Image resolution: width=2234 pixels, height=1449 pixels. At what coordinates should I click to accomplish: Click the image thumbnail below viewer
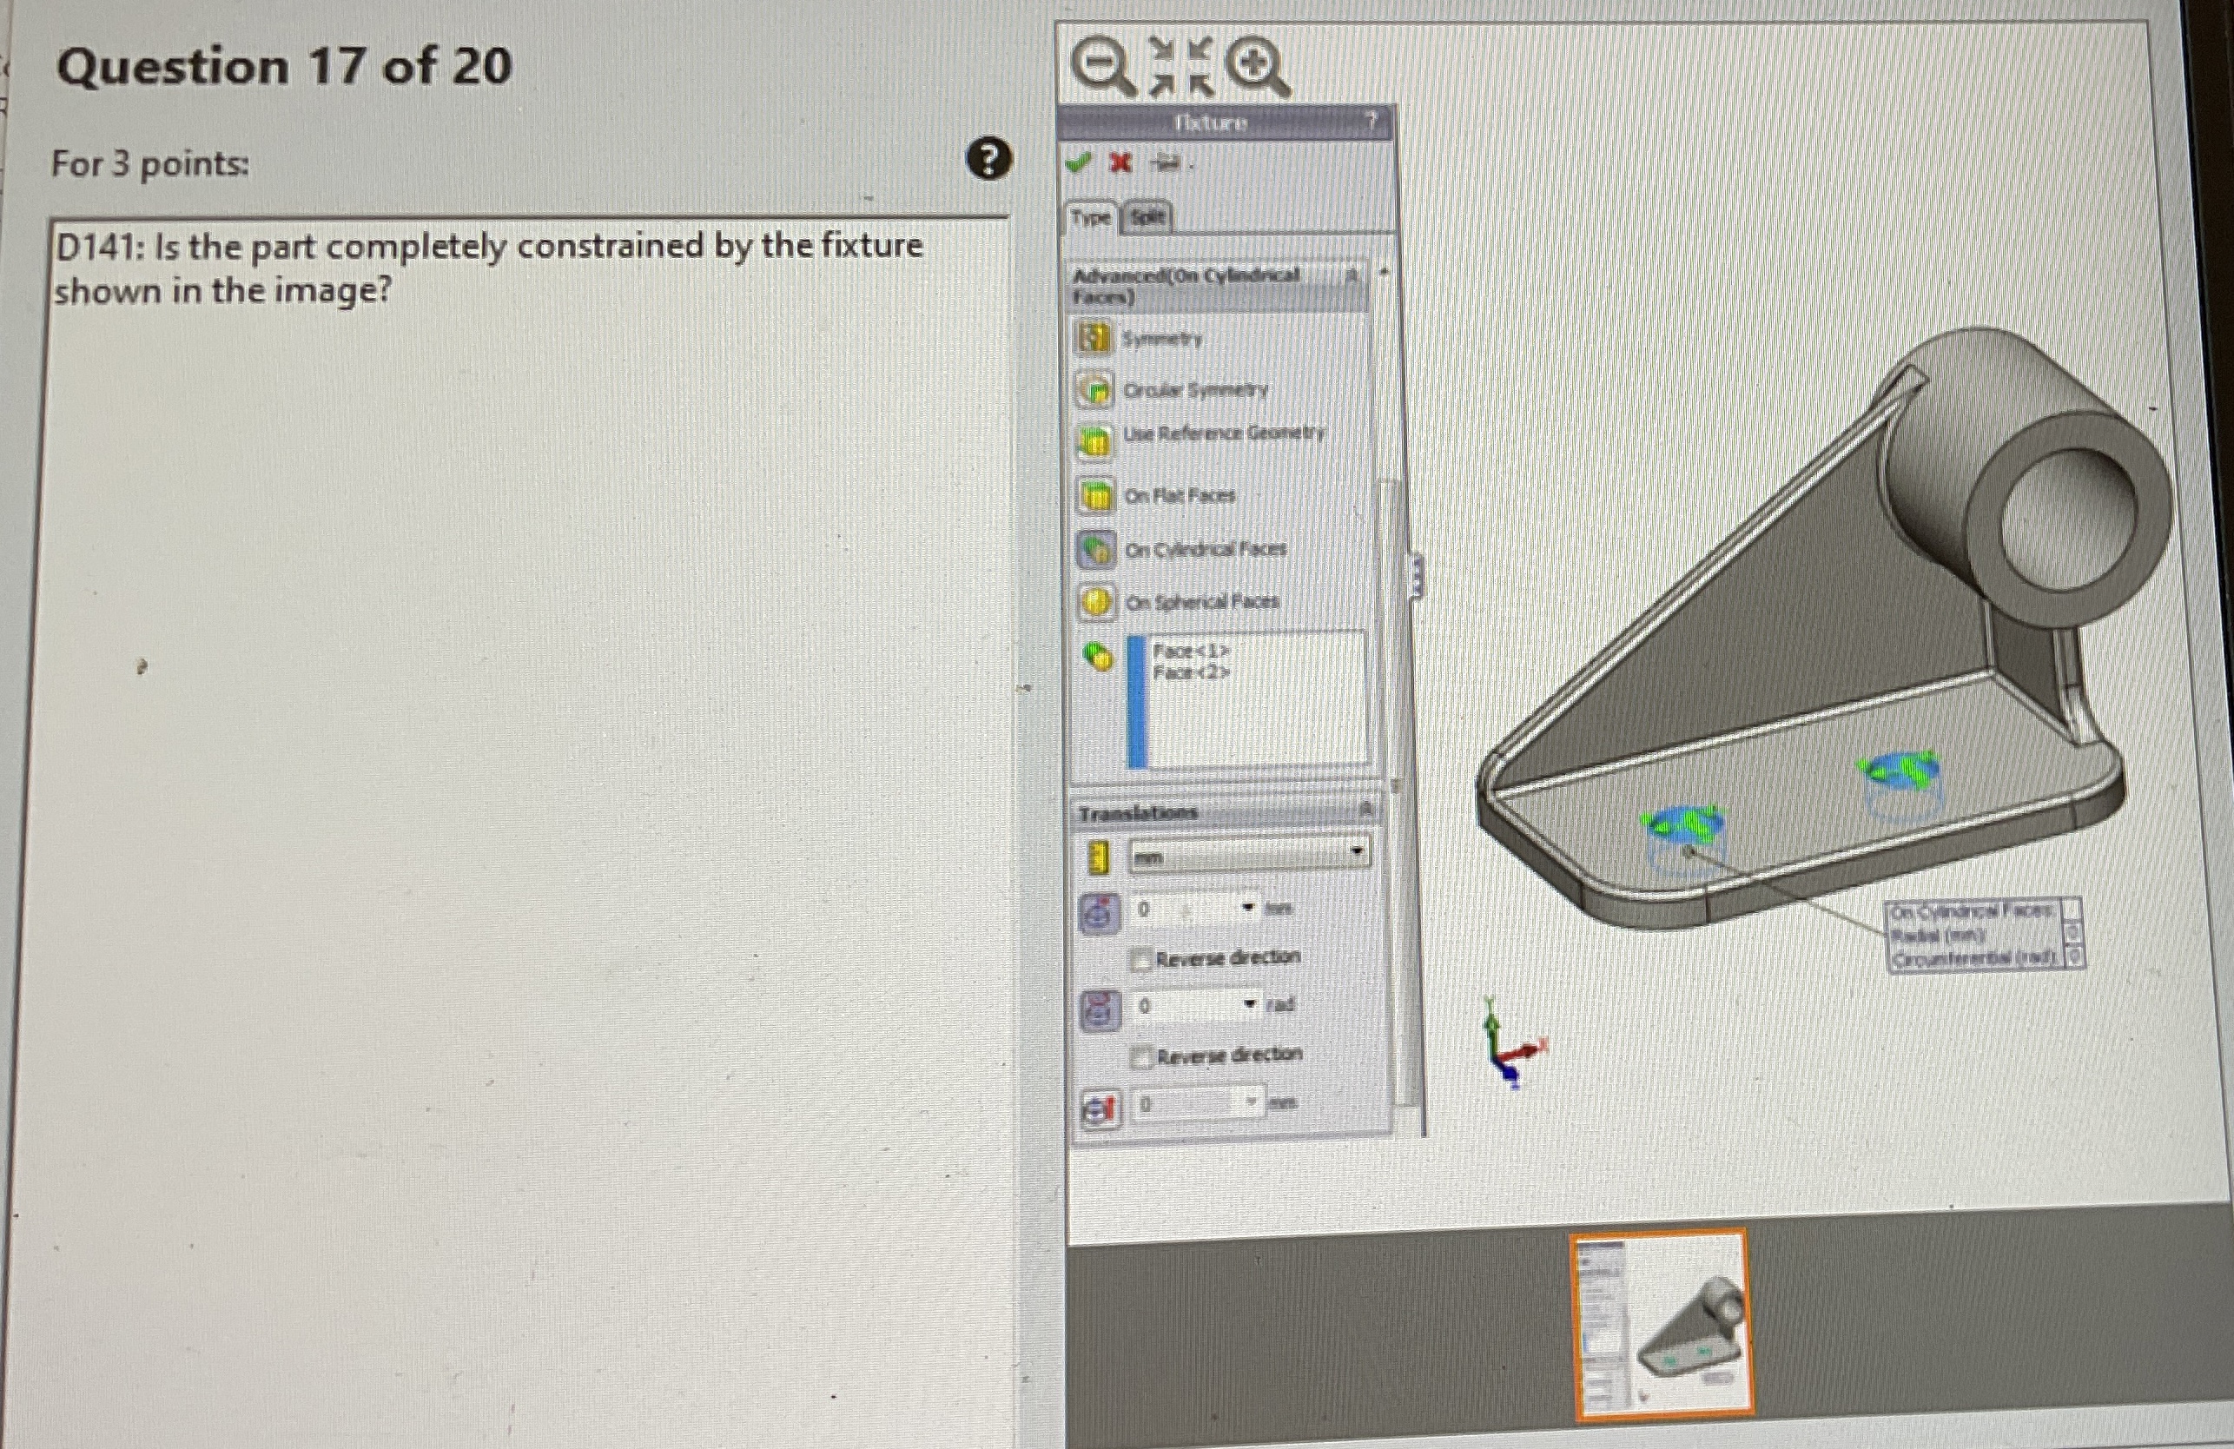[x=1662, y=1325]
